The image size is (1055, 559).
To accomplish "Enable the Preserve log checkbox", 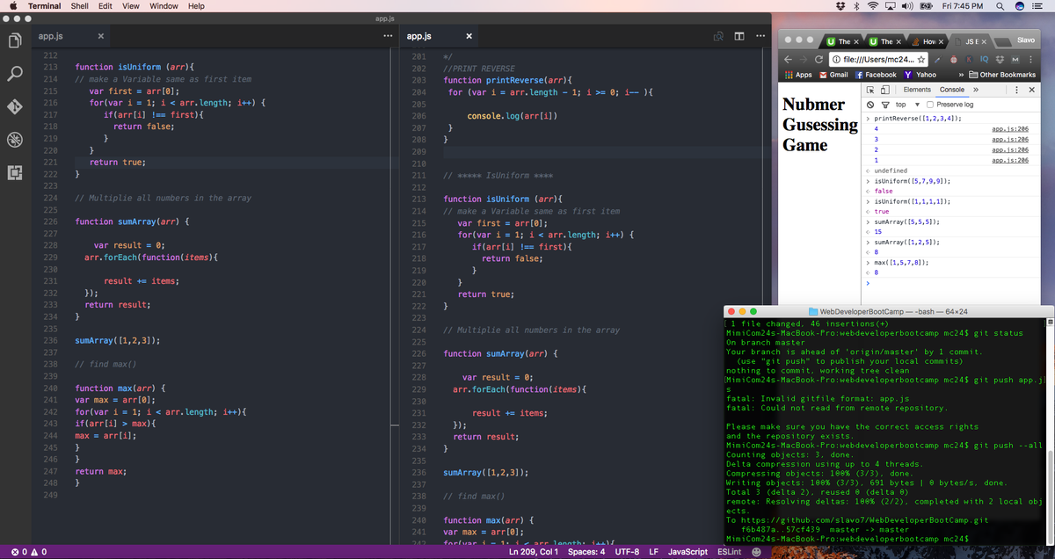I will (x=931, y=105).
